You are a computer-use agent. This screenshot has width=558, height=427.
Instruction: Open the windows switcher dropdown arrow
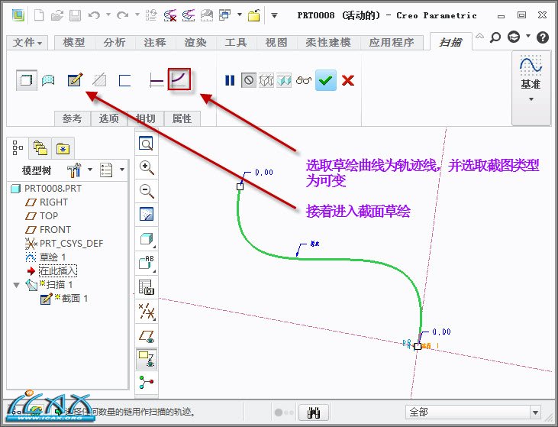[x=240, y=15]
